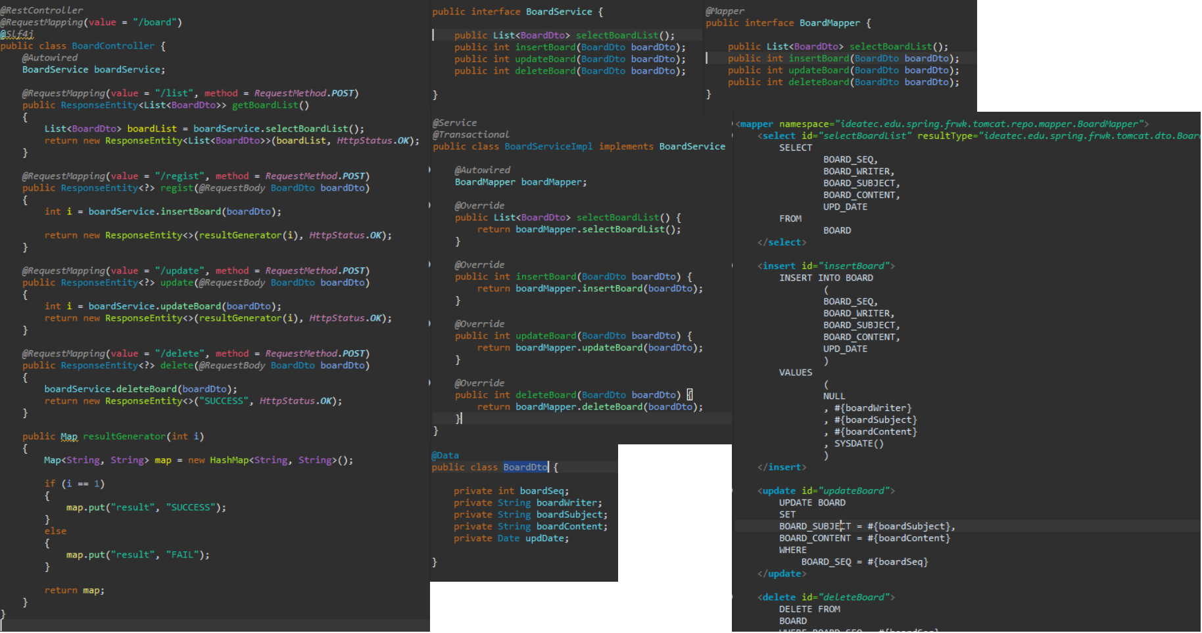Click selectBoardList in the BoardService interface

(617, 35)
